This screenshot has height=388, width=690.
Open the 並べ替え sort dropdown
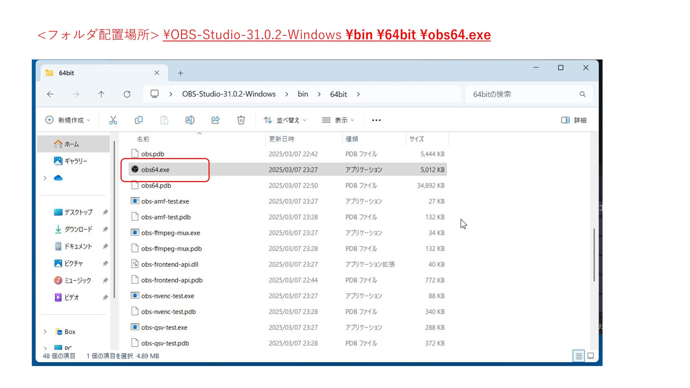(285, 120)
